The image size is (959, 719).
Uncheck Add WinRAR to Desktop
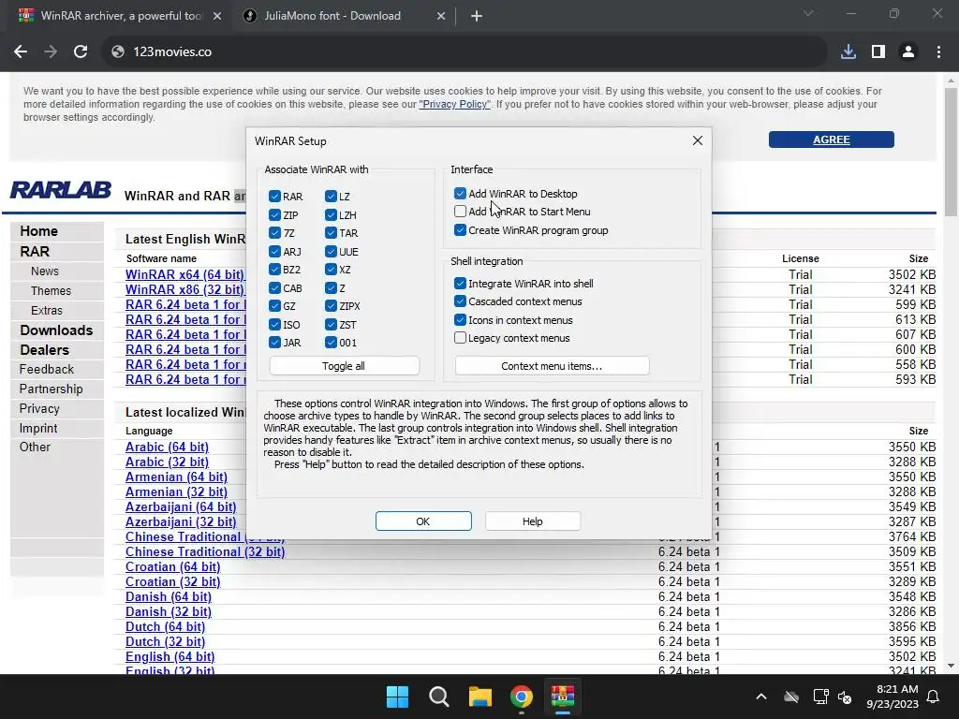(x=461, y=194)
